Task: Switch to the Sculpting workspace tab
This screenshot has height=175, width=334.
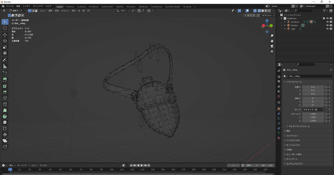Action: pos(81,7)
